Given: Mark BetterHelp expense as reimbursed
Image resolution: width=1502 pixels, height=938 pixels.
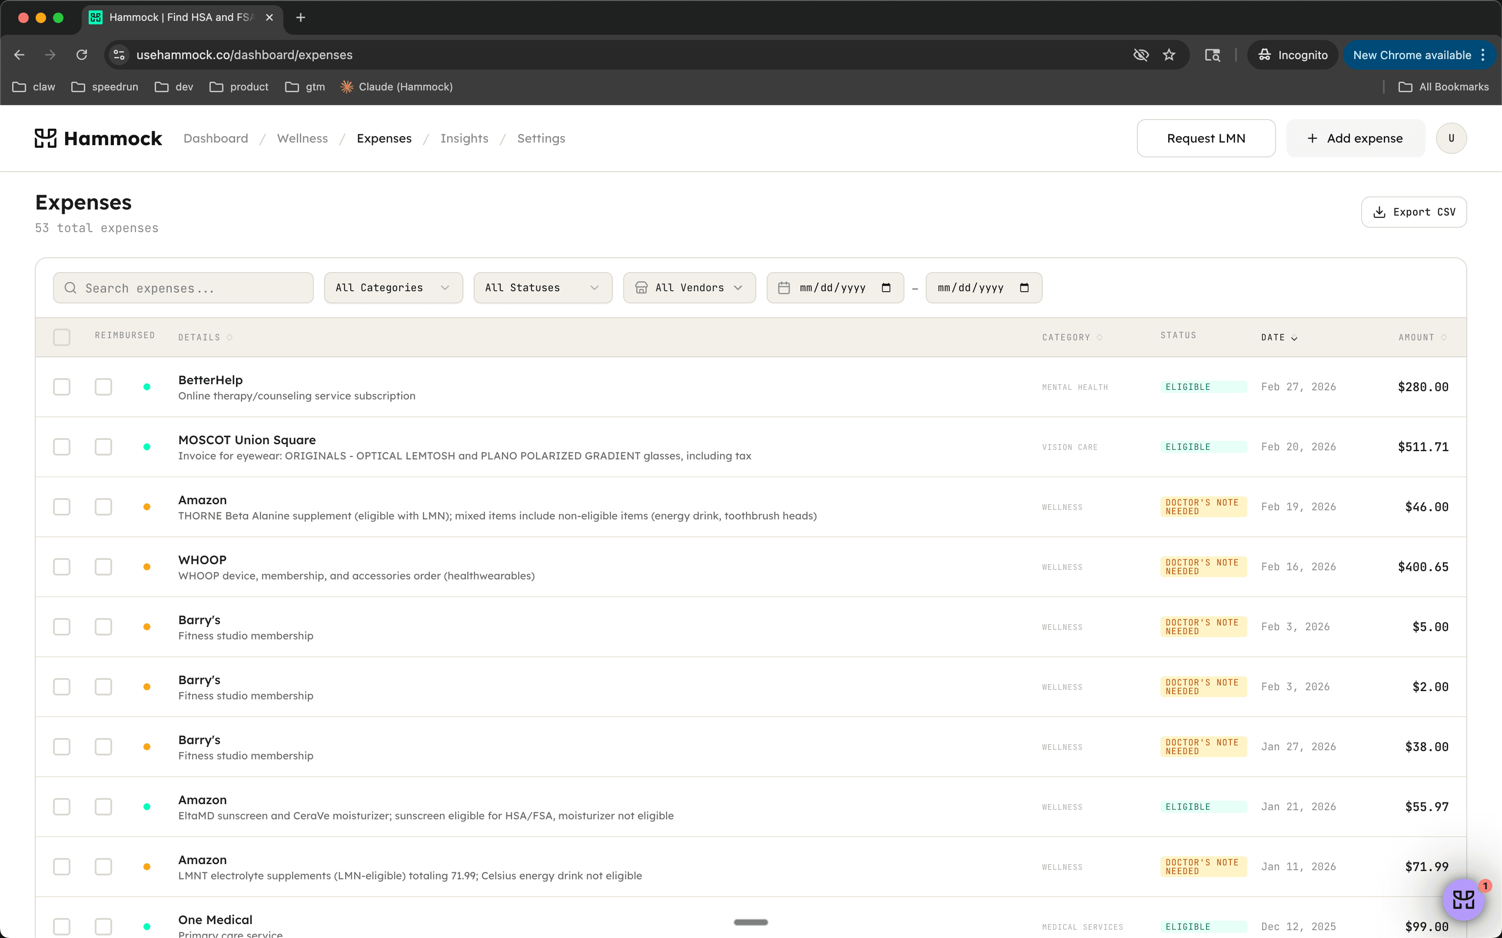Looking at the screenshot, I should 103,387.
